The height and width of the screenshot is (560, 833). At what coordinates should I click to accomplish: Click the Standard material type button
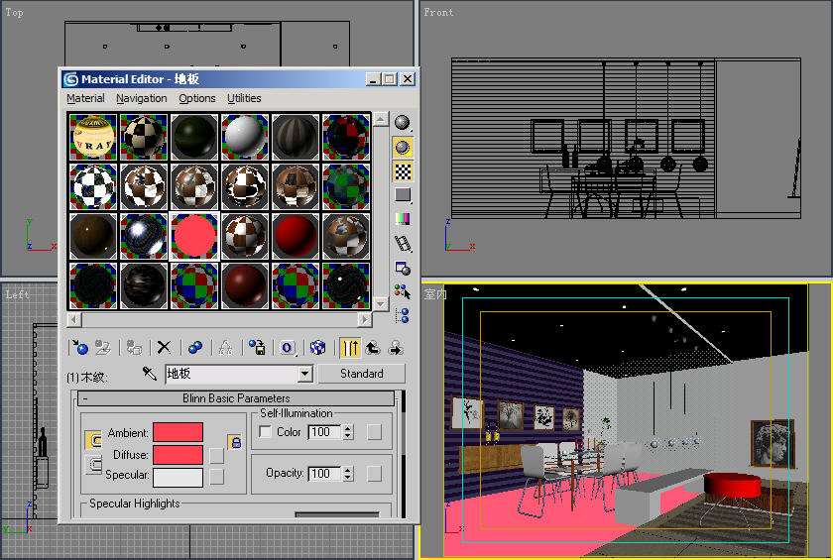point(361,374)
